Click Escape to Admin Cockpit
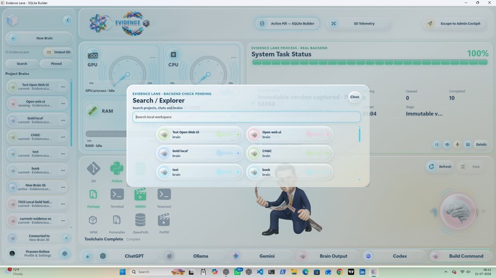The width and height of the screenshot is (496, 278). pyautogui.click(x=455, y=23)
